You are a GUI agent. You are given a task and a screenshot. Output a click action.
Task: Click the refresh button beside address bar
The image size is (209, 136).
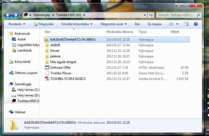(151, 15)
